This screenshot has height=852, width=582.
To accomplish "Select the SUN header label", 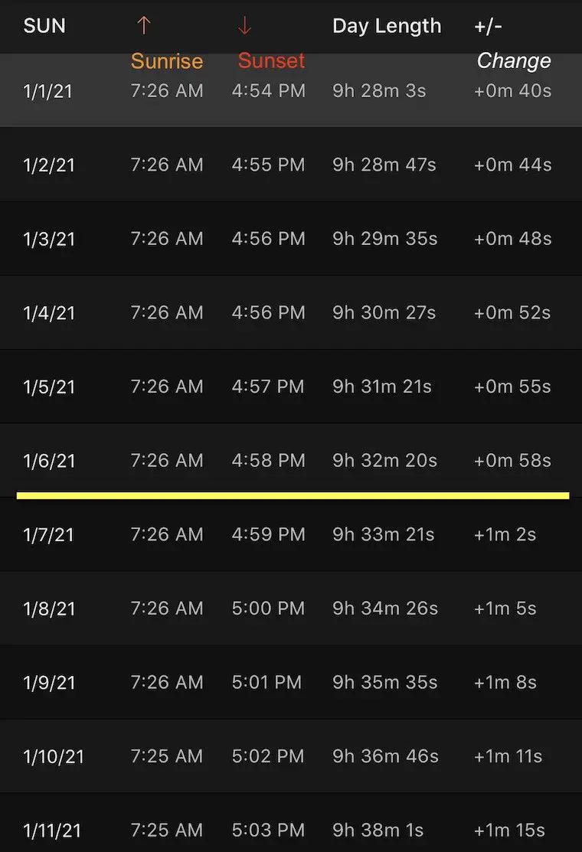I will point(44,25).
